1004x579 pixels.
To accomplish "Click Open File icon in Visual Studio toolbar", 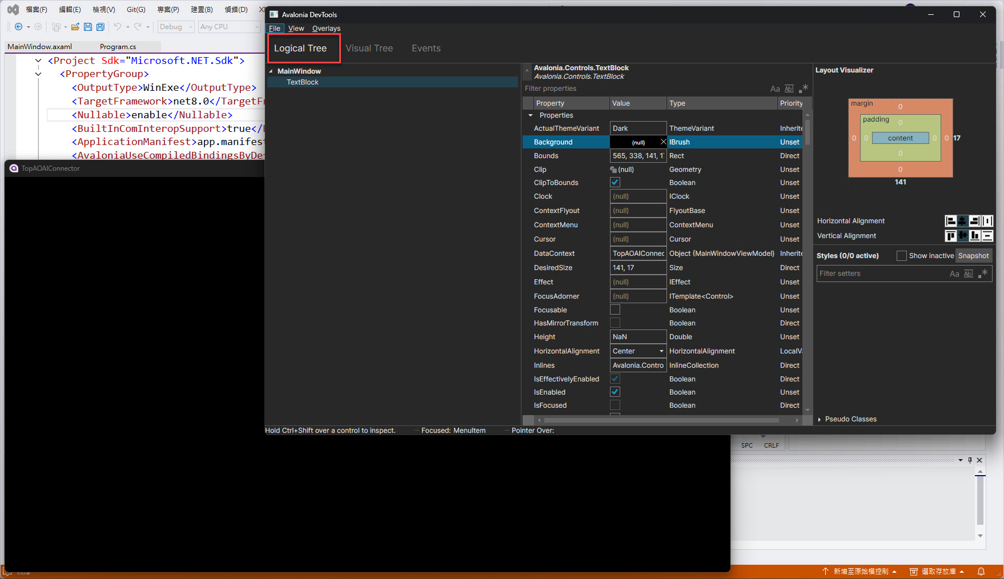I will click(75, 27).
